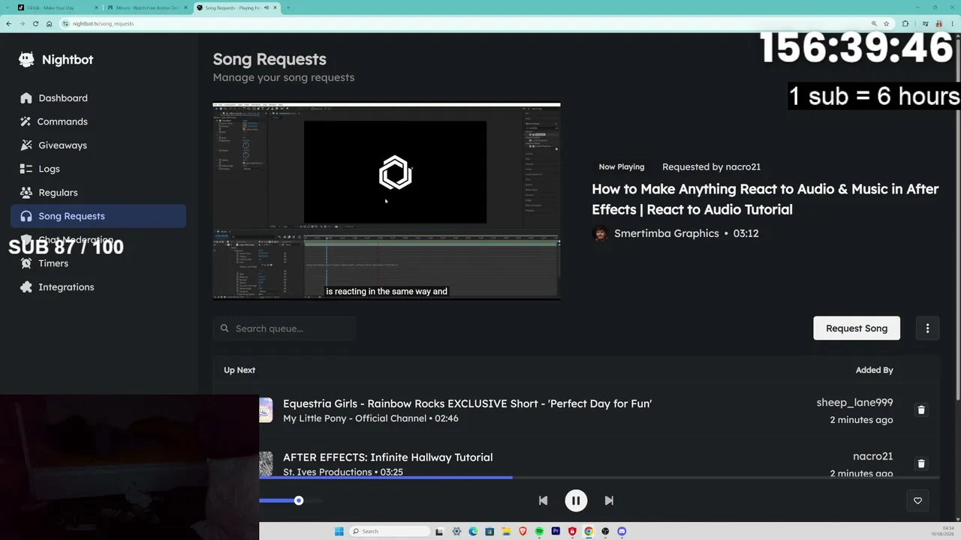Select the Song Requests sidebar item
The image size is (961, 540).
98,216
